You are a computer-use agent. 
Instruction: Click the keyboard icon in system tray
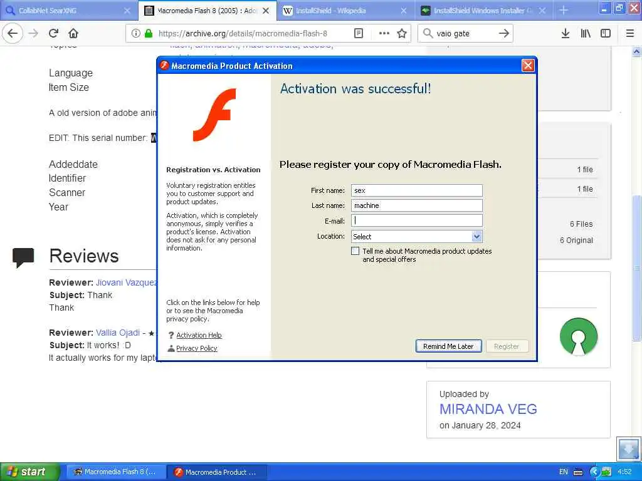(x=578, y=472)
